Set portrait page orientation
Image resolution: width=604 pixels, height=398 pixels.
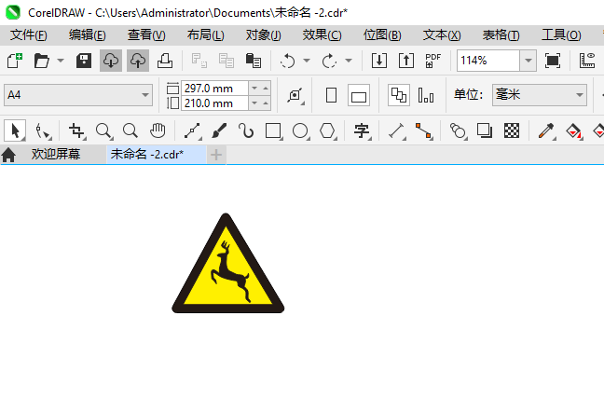[331, 95]
